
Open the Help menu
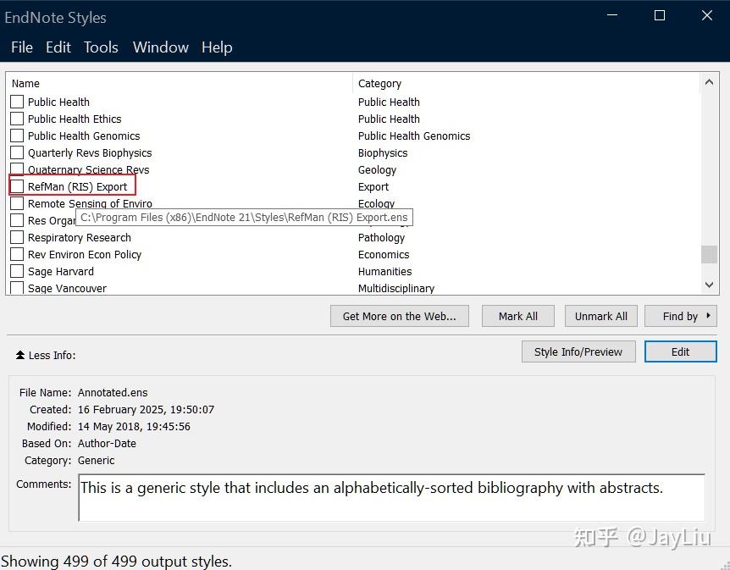point(217,47)
